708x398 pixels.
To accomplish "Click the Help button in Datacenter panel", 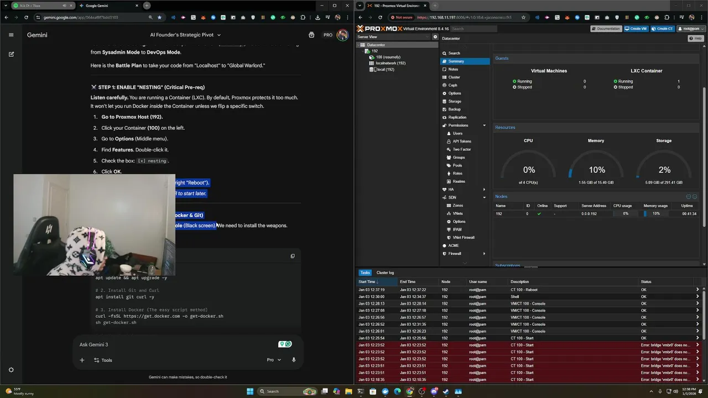I will click(x=695, y=38).
